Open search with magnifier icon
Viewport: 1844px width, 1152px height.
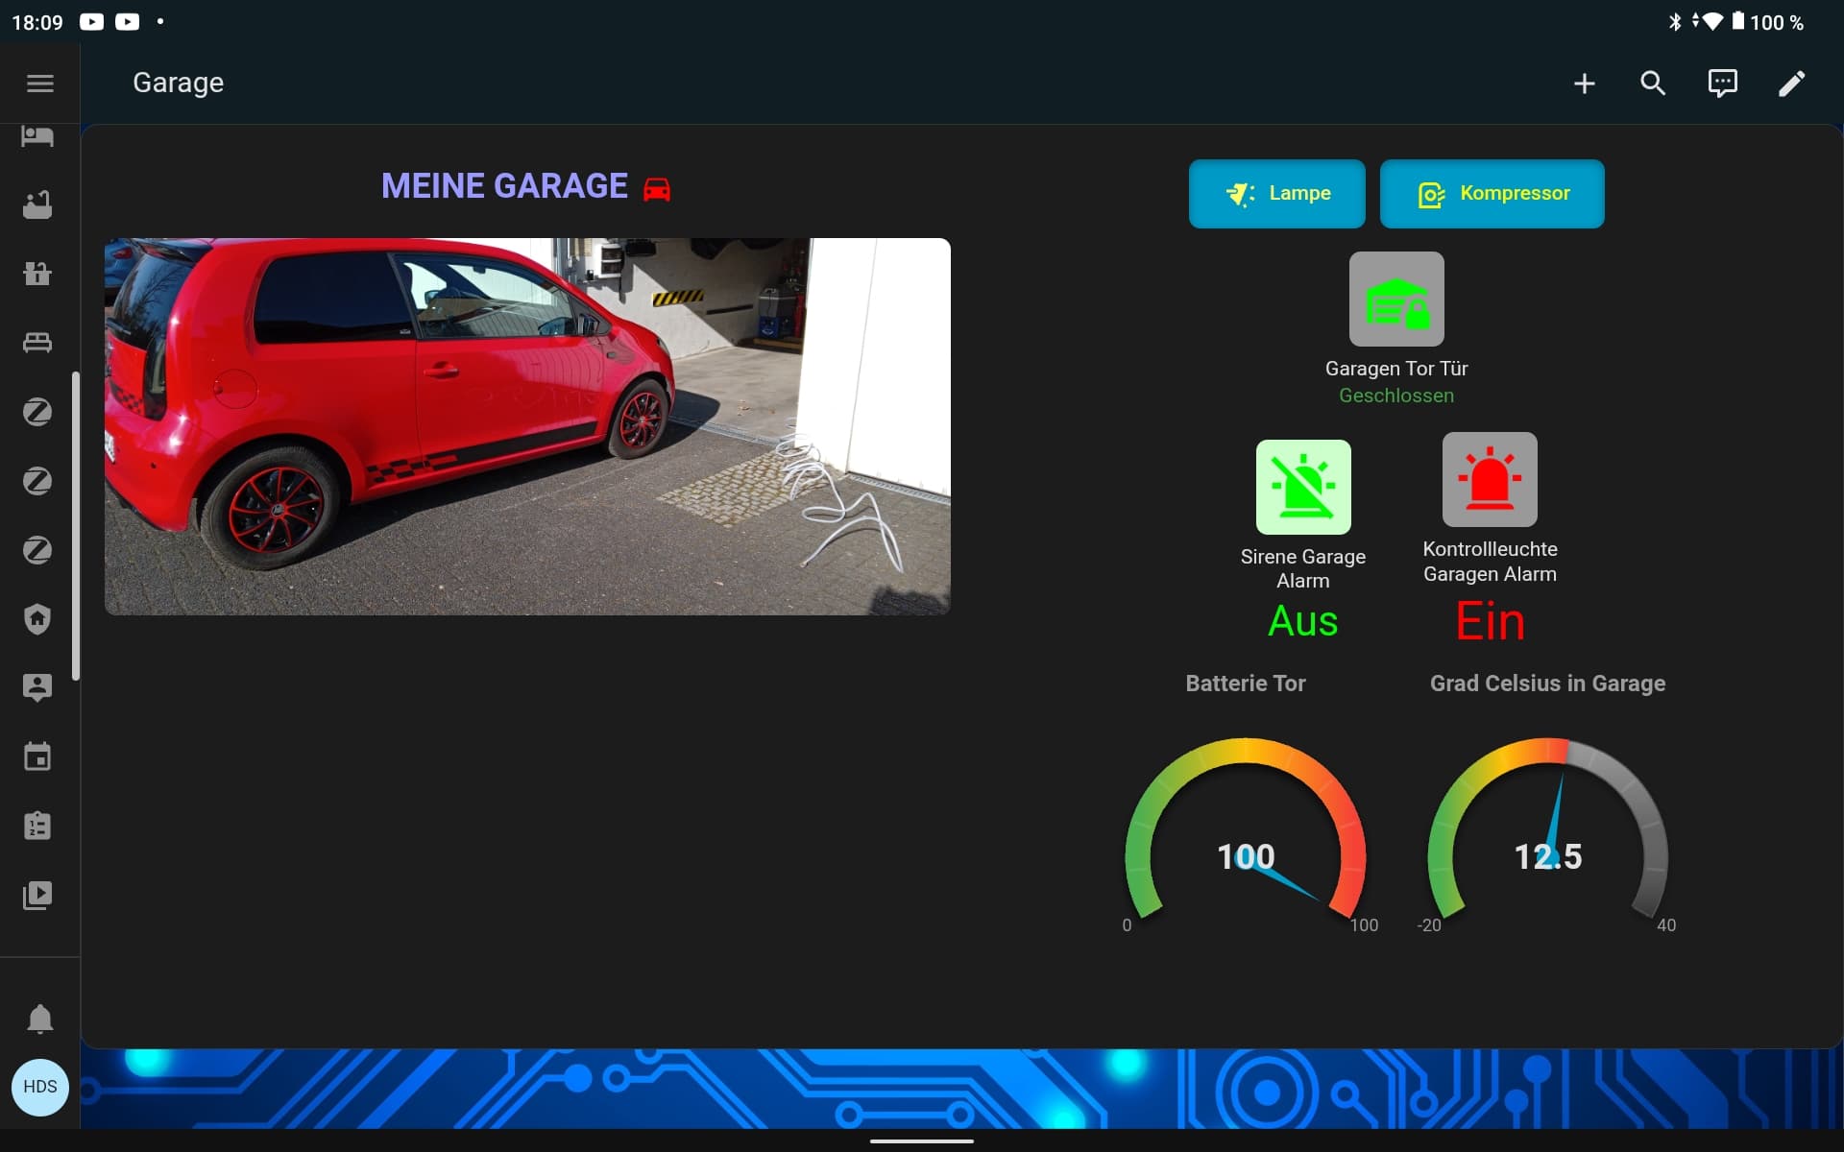[1653, 84]
